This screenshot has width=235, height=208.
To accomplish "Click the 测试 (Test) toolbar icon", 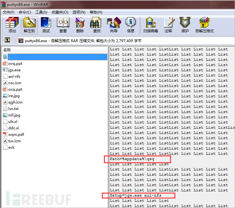I will pos(46,22).
